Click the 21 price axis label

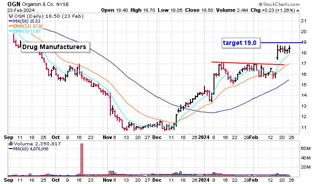(x=303, y=21)
